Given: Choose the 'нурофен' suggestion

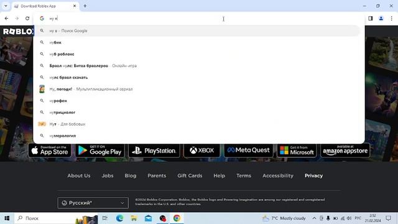Looking at the screenshot, I should pyautogui.click(x=199, y=101).
